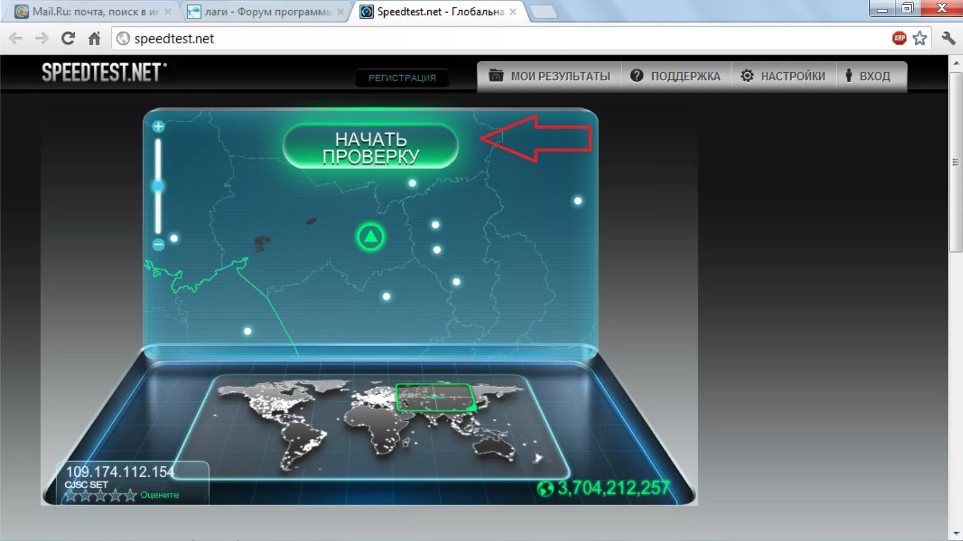Open a new browser tab
This screenshot has height=541, width=963.
click(x=544, y=11)
